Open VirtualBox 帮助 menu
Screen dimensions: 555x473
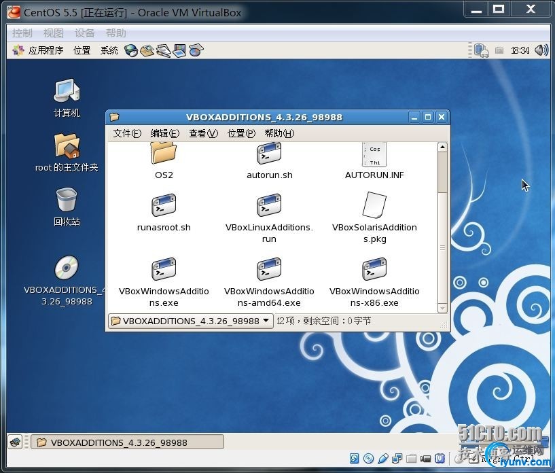click(115, 33)
